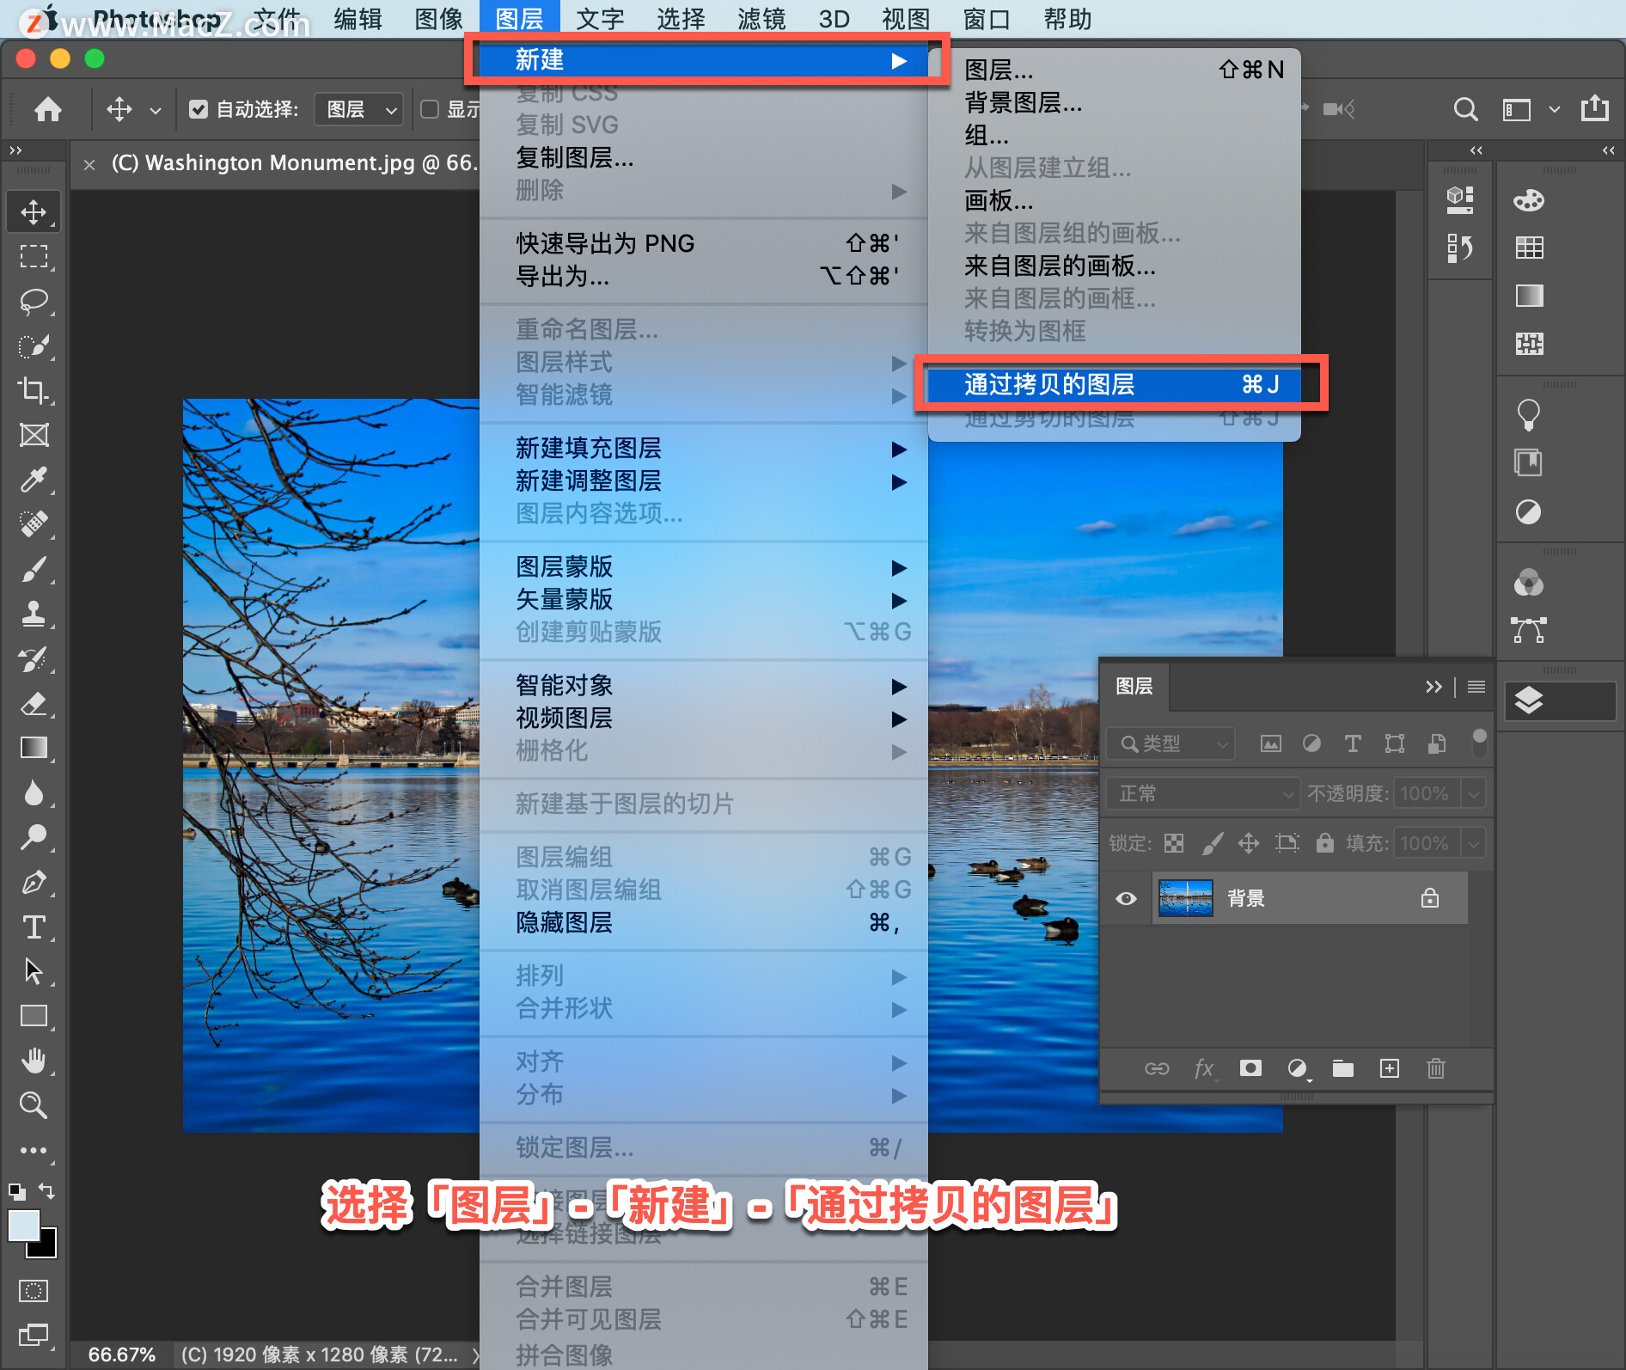
Task: Toggle the lock transparency icon in Layers panel
Action: pyautogui.click(x=1173, y=843)
